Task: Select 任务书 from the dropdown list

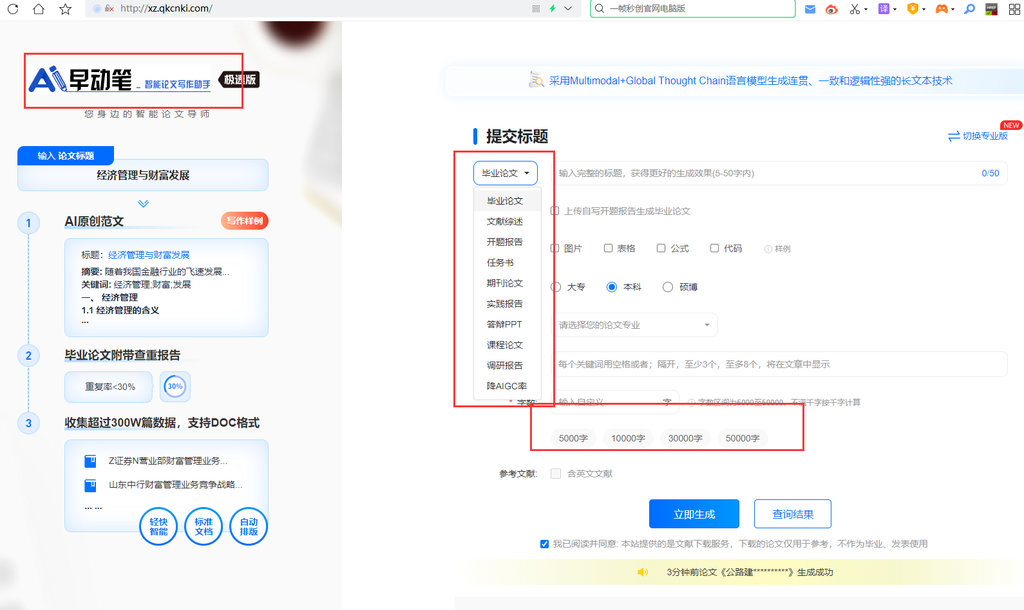Action: [x=507, y=263]
